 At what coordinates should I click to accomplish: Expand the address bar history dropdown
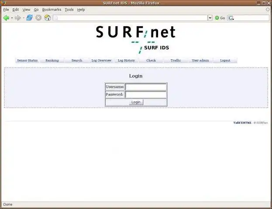tap(210, 18)
